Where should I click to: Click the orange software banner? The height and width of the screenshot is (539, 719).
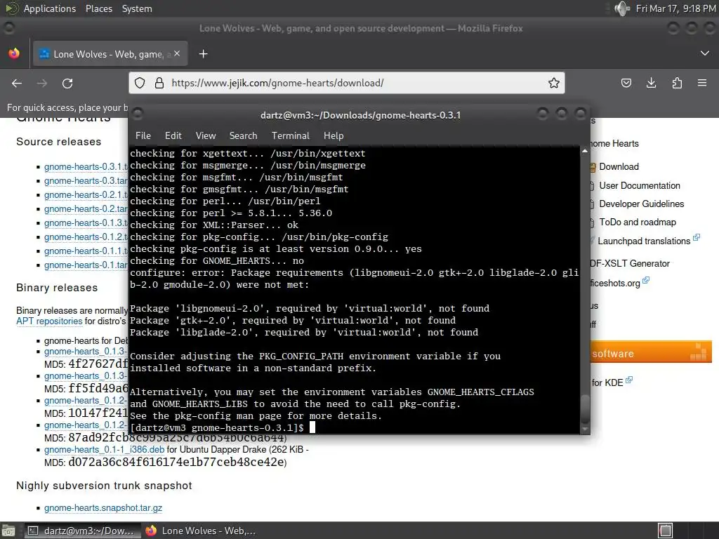point(651,352)
